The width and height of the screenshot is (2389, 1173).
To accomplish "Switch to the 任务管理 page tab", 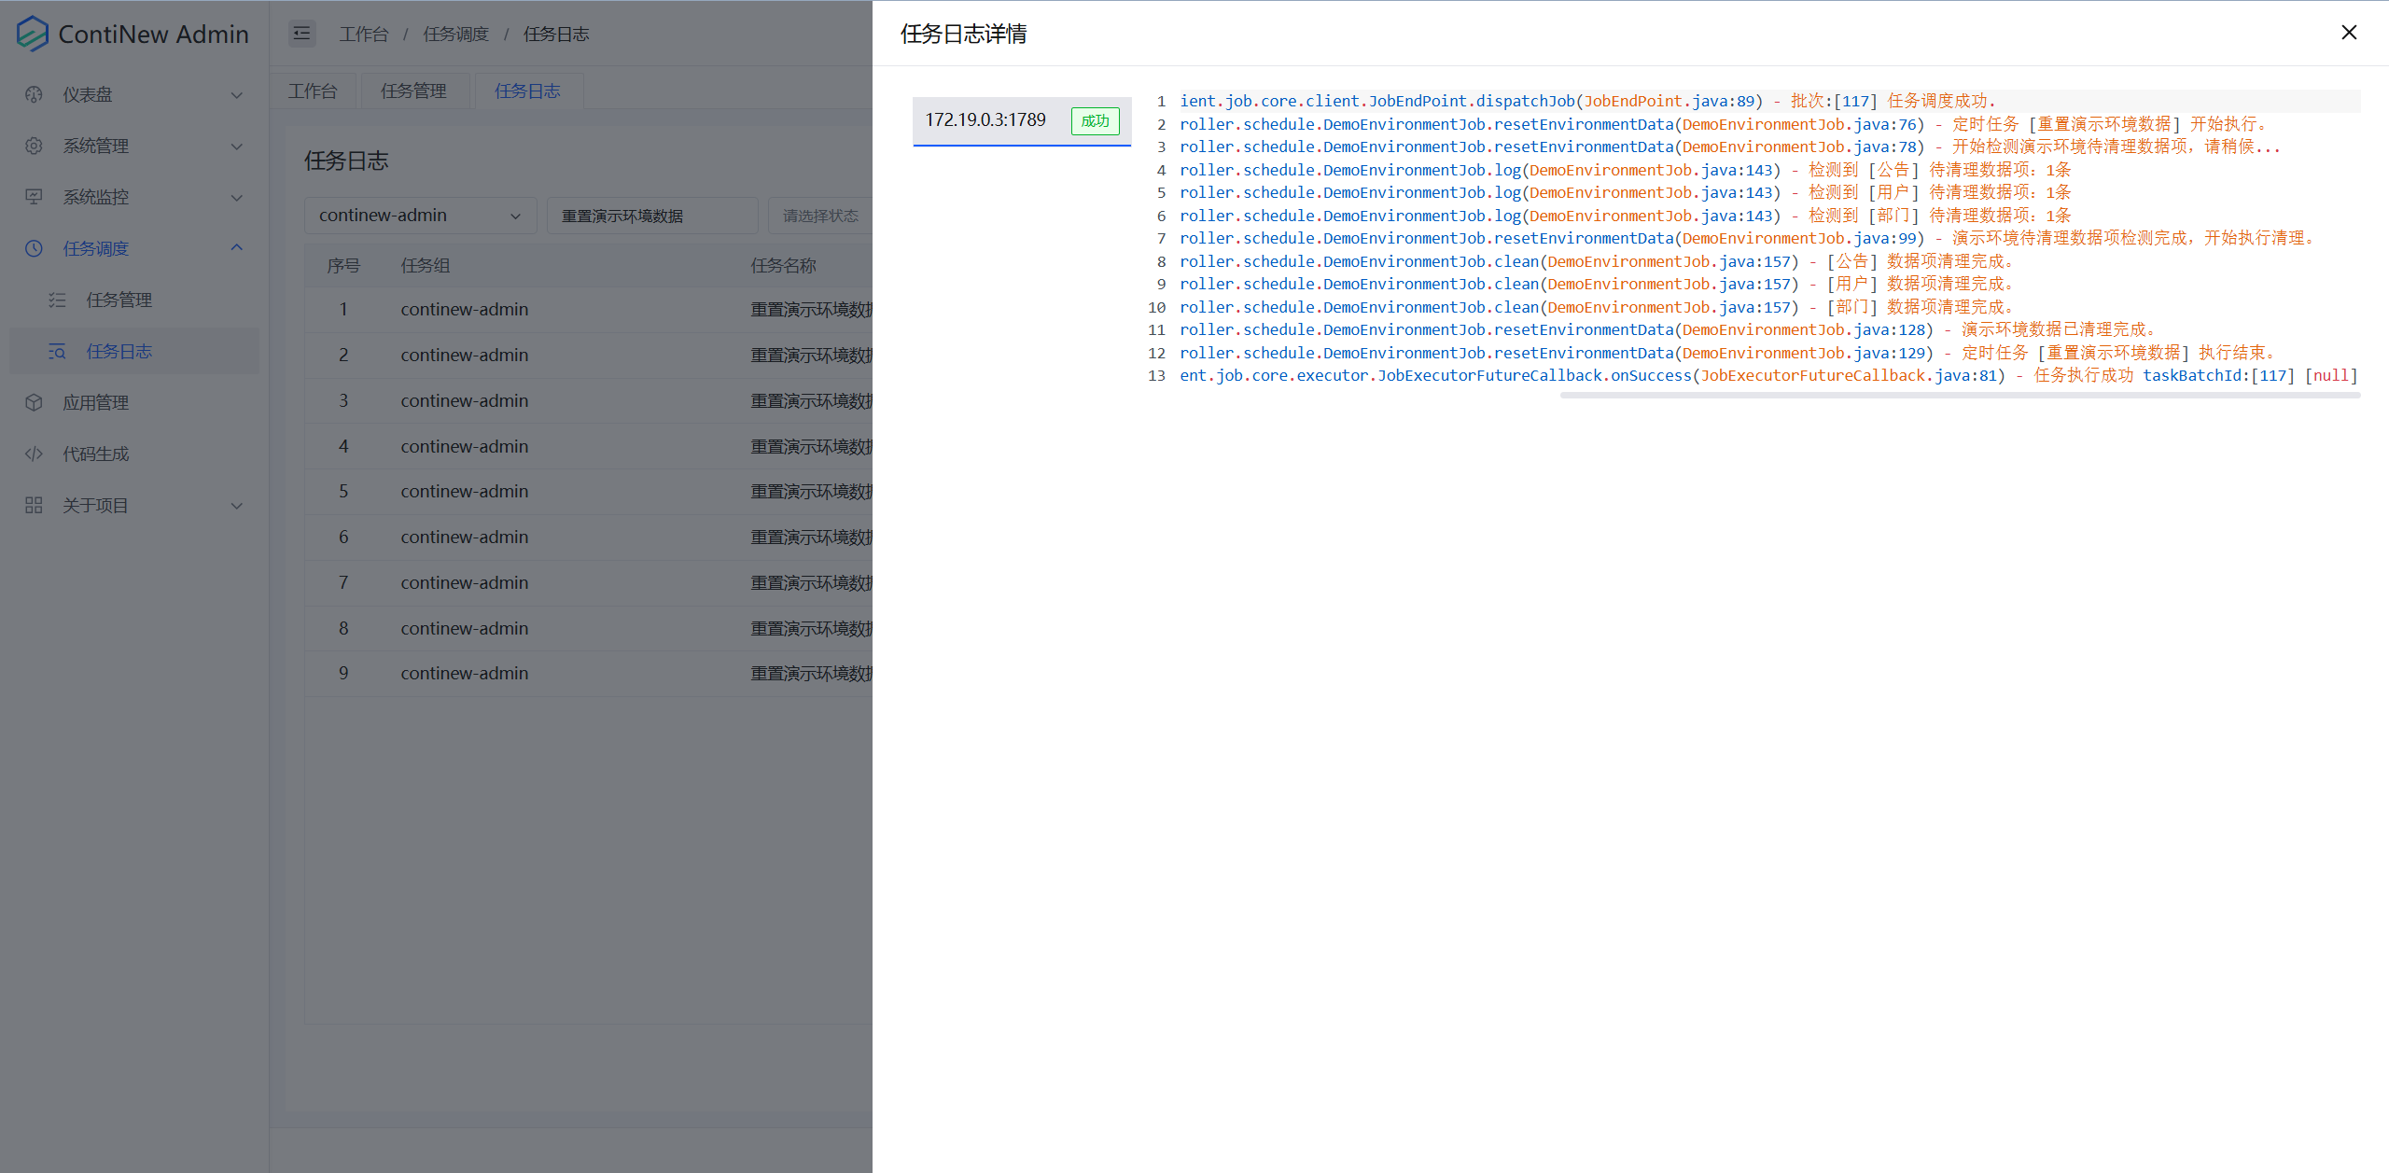I will [x=413, y=91].
